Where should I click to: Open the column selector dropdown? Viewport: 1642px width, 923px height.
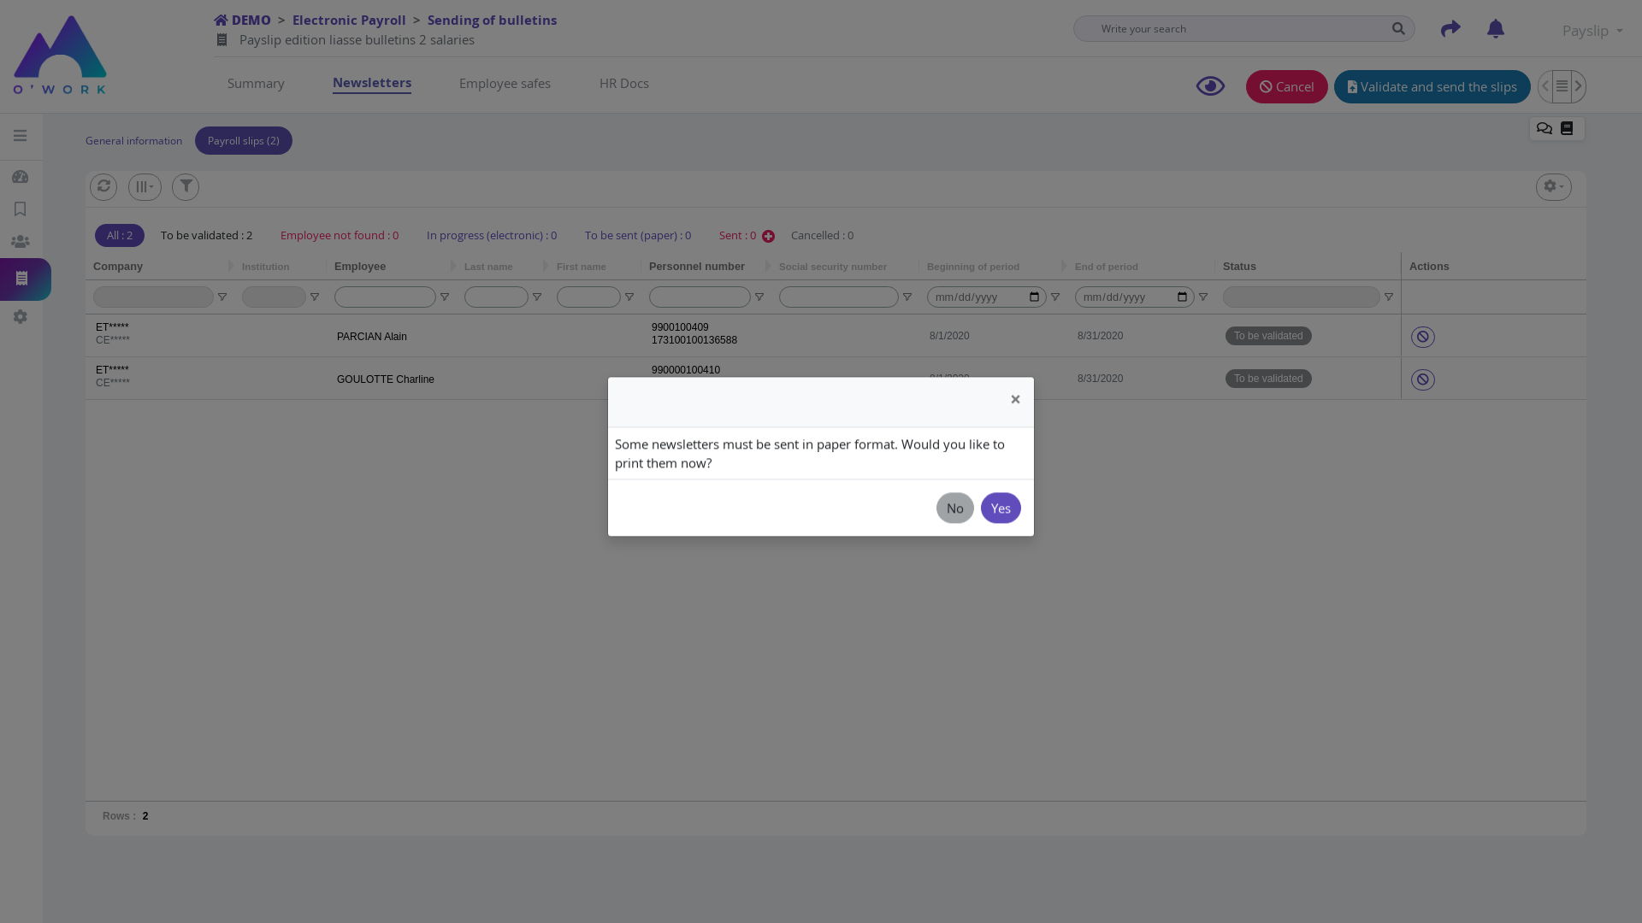(x=145, y=186)
